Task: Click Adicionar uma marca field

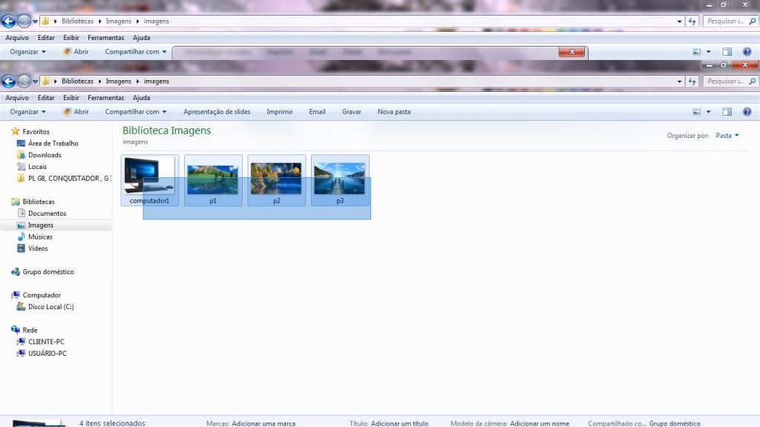Action: (263, 423)
